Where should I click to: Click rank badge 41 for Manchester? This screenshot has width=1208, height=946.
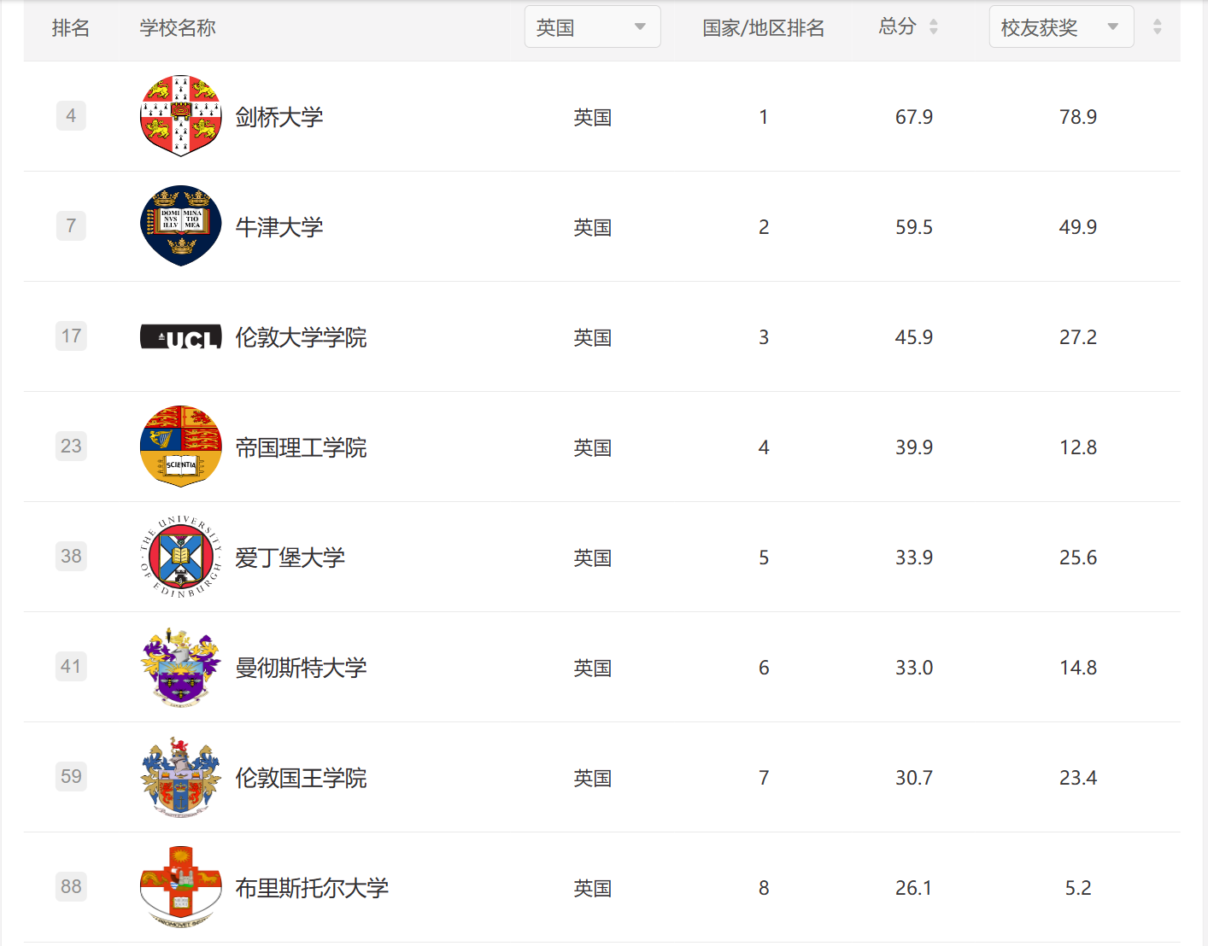71,666
